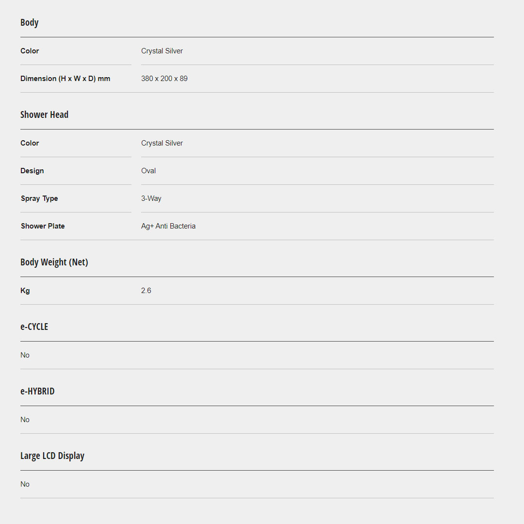Image resolution: width=524 pixels, height=524 pixels.
Task: Click the Spray Type label
Action: click(39, 198)
